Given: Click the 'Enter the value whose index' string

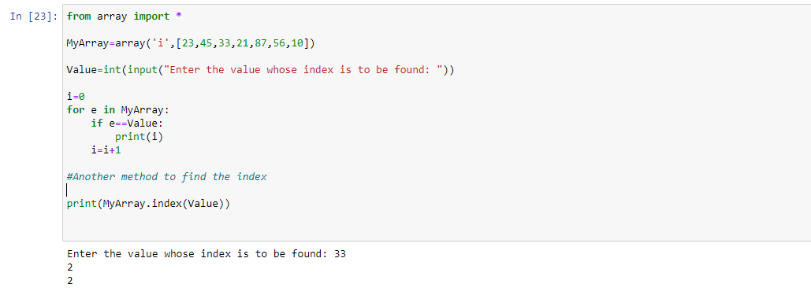Looking at the screenshot, I should [x=303, y=70].
